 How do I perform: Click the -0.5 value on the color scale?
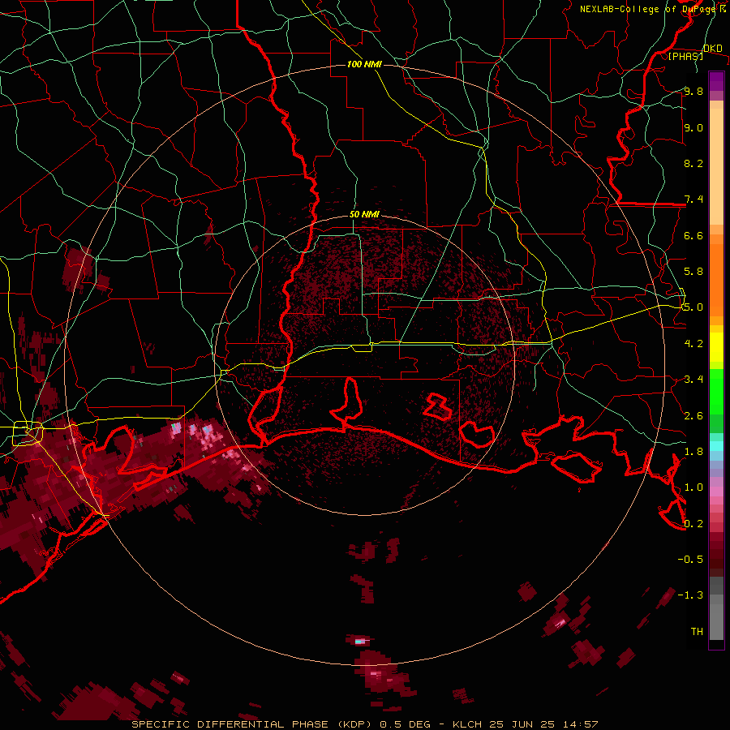click(x=690, y=560)
